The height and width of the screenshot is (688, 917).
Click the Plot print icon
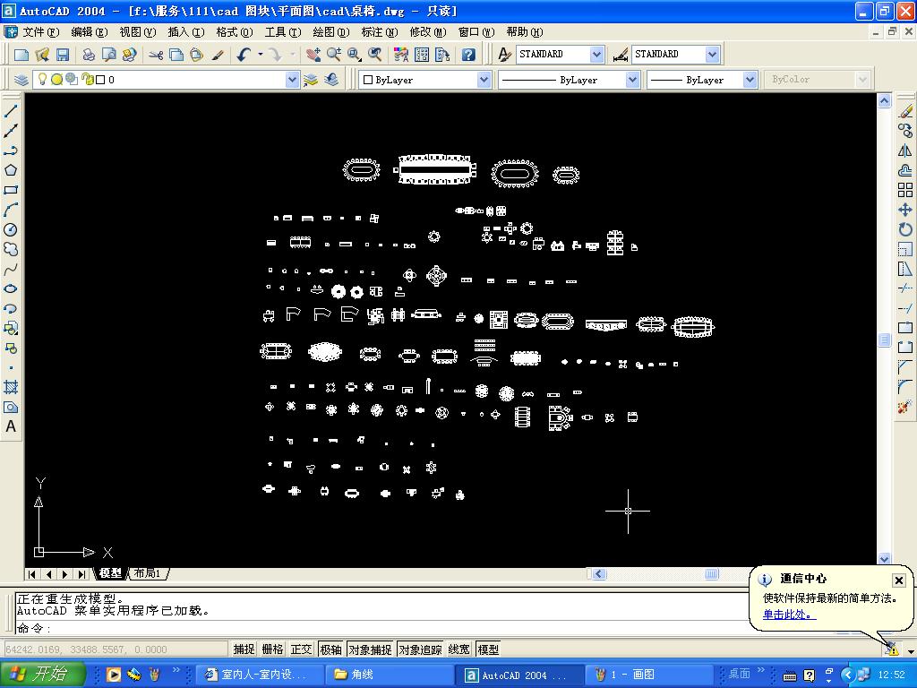coord(89,55)
